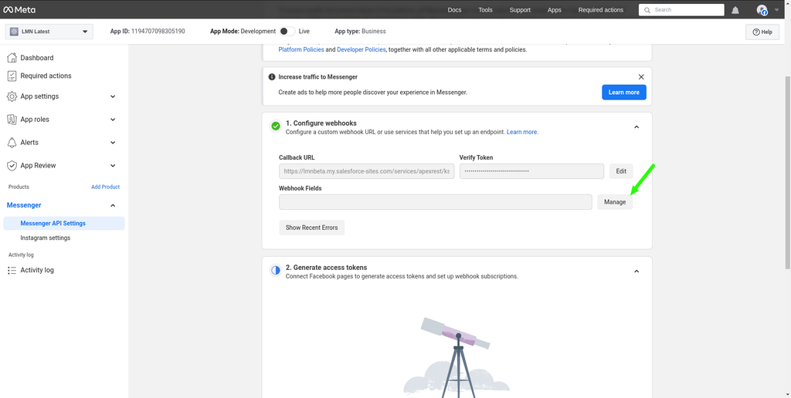
Task: Open the account dropdown arrow by avatar
Action: click(776, 9)
